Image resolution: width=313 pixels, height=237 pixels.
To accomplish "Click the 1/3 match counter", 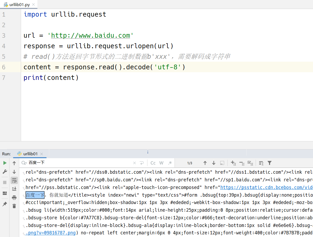I will point(190,163).
